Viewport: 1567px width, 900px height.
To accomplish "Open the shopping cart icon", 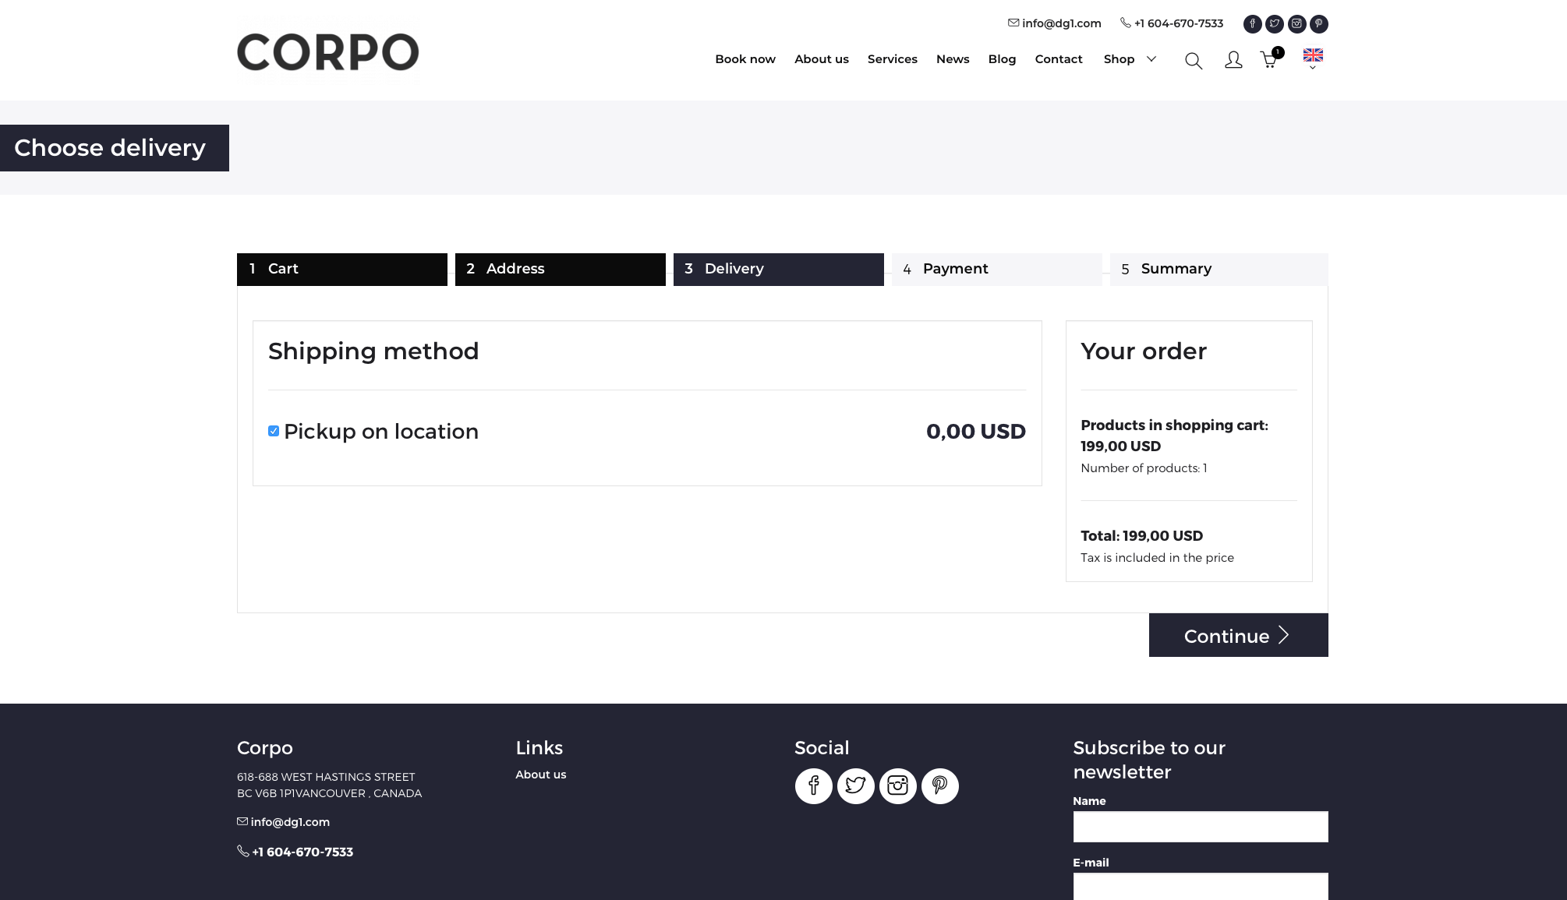I will click(1271, 58).
